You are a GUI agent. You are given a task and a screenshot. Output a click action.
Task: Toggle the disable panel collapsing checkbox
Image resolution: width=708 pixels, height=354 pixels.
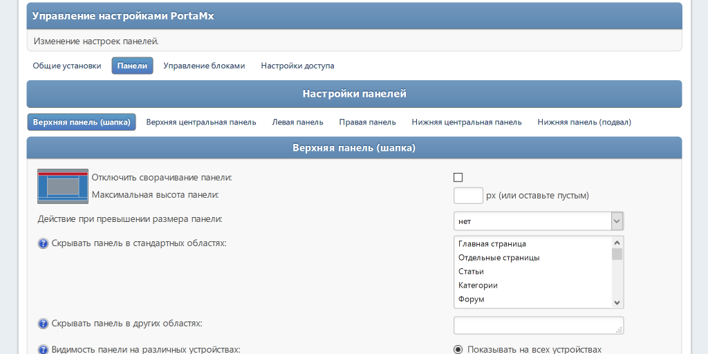(458, 178)
